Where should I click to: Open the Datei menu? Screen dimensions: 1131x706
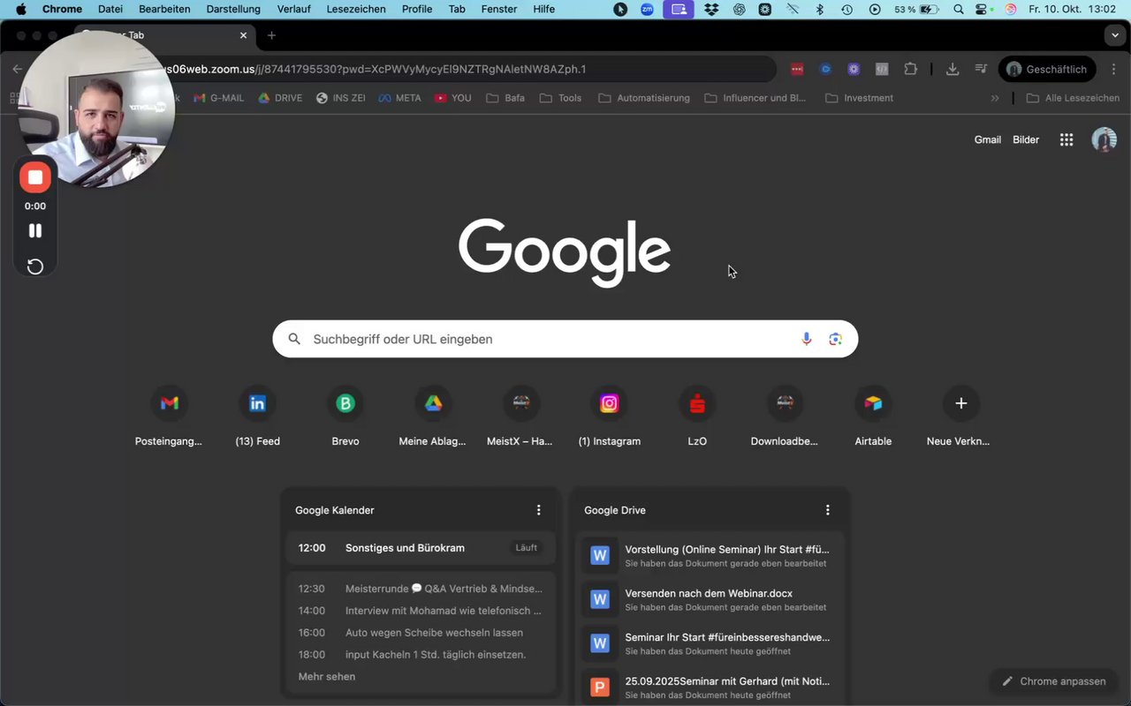point(110,9)
